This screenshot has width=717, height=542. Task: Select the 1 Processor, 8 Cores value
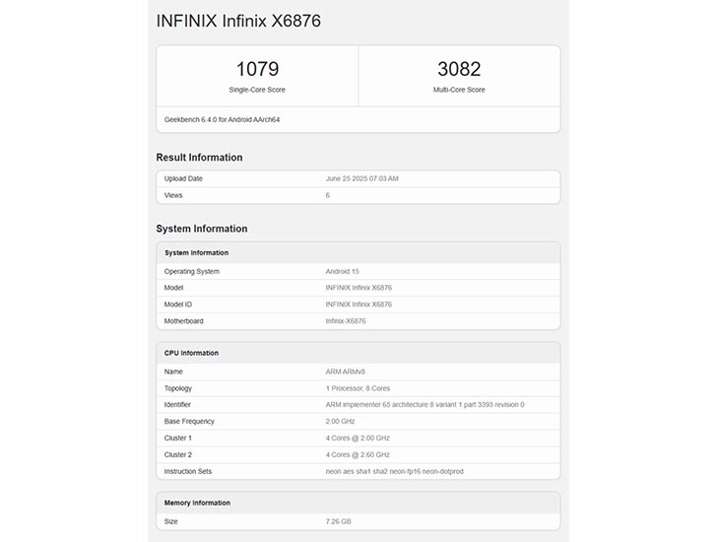[x=358, y=388]
